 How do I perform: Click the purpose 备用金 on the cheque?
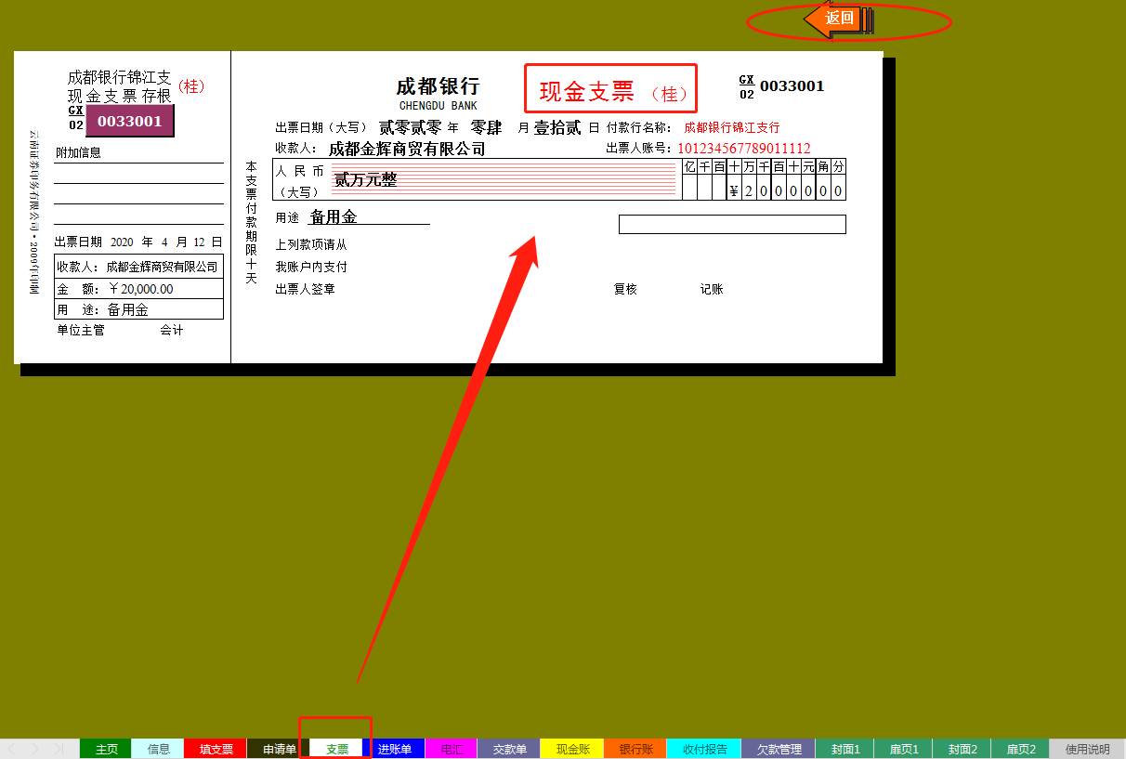point(334,216)
